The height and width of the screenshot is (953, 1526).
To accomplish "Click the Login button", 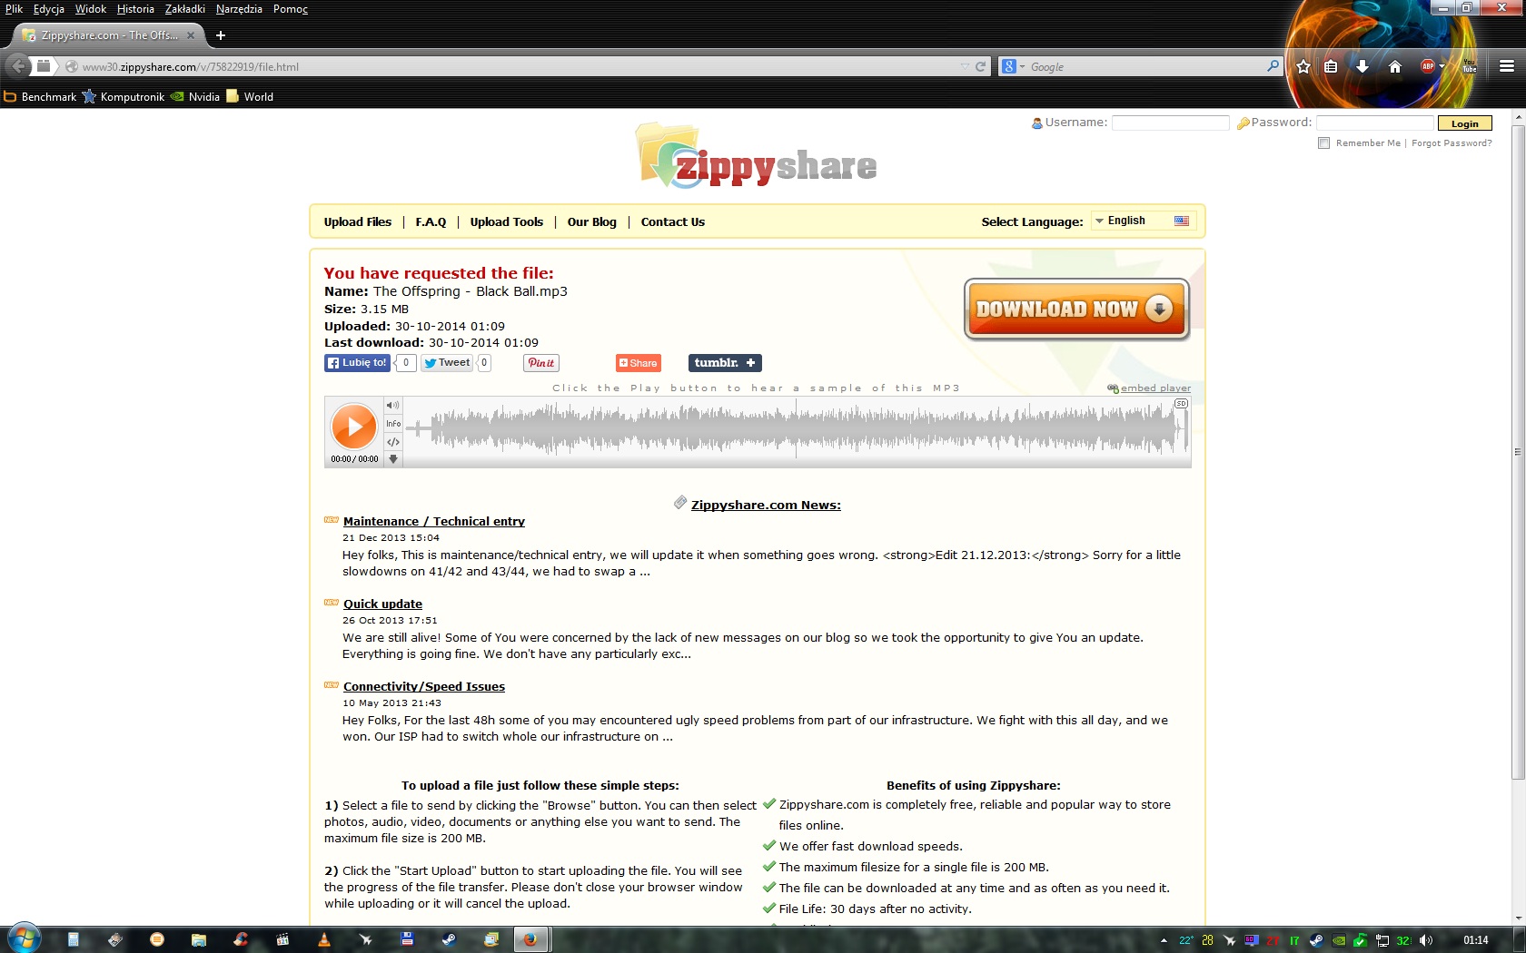I will 1465,123.
